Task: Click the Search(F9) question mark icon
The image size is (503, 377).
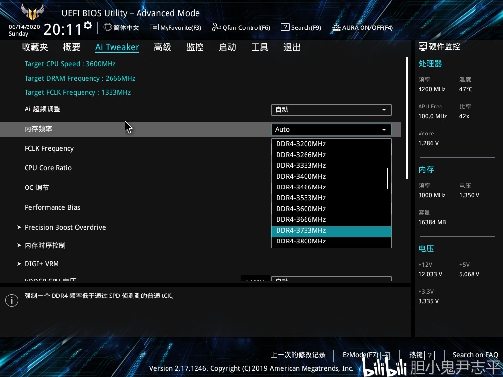Action: 285,27
